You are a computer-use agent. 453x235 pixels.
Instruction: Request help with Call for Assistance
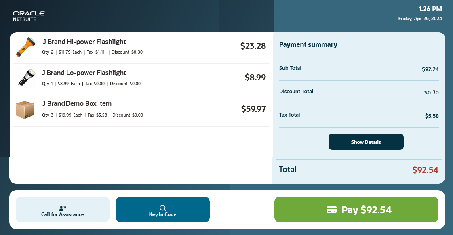click(62, 210)
